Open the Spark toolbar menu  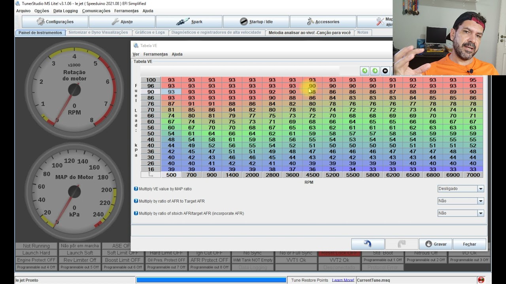(189, 22)
